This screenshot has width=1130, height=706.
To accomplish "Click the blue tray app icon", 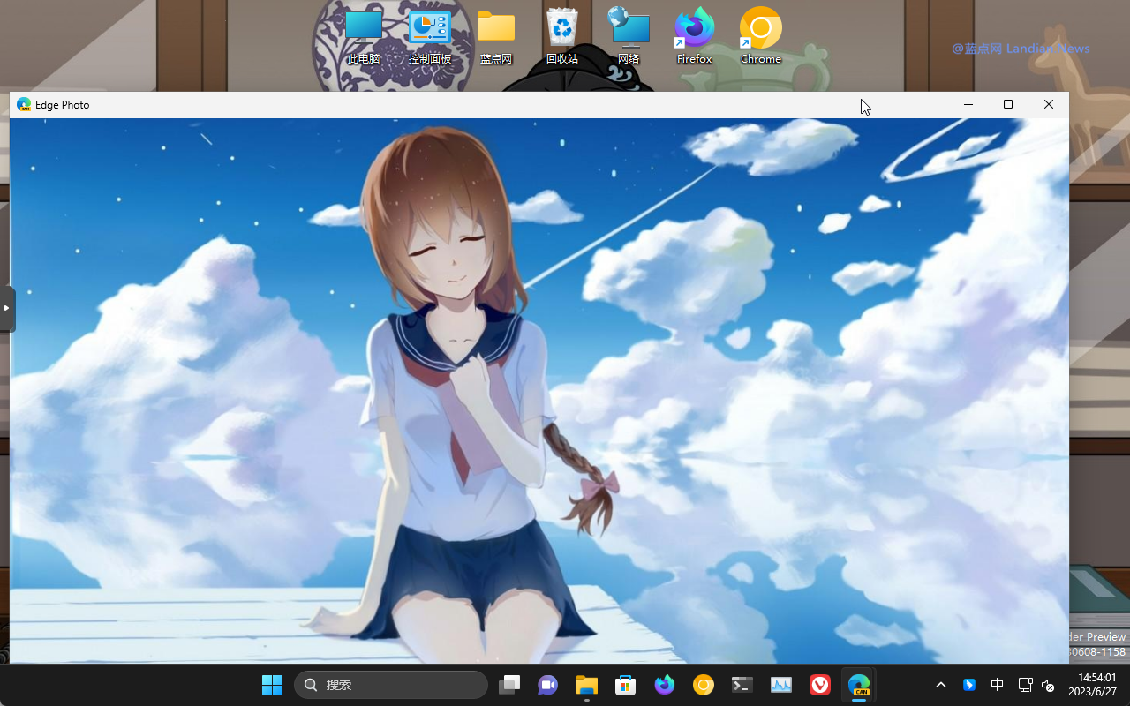I will point(969,685).
